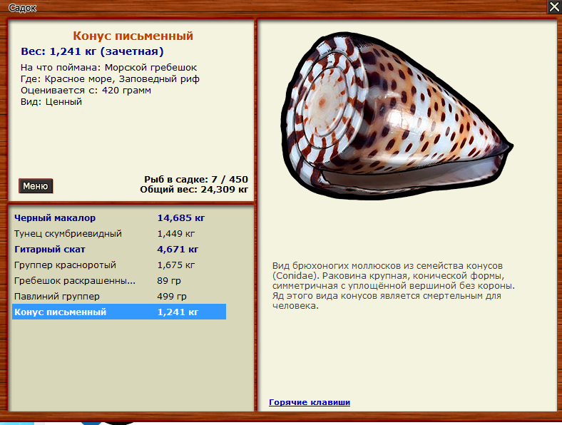Select Гребешок раскрашенны... row

[119, 280]
